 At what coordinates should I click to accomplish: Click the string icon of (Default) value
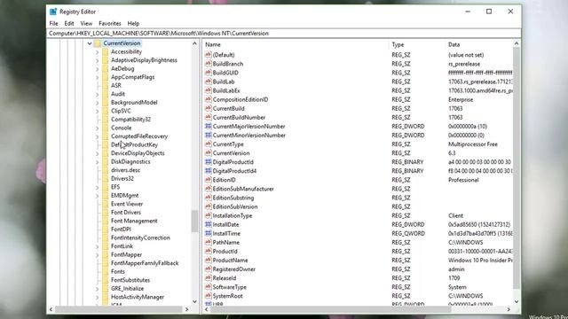(x=208, y=55)
